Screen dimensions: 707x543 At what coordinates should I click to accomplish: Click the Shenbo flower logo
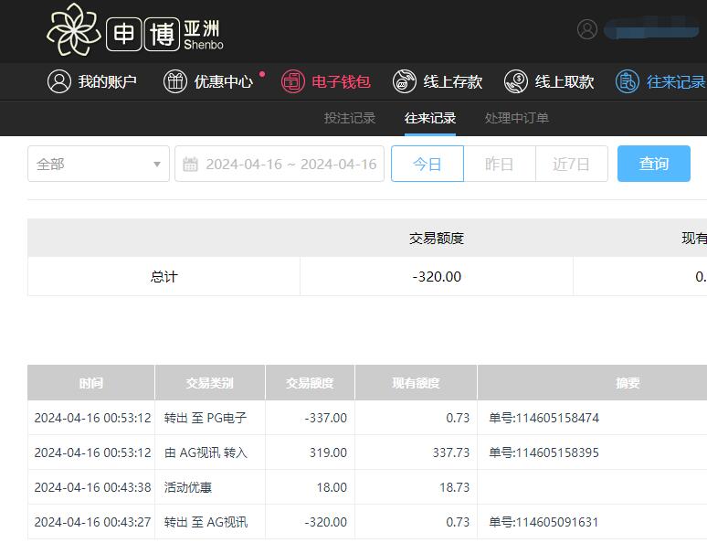tap(74, 30)
